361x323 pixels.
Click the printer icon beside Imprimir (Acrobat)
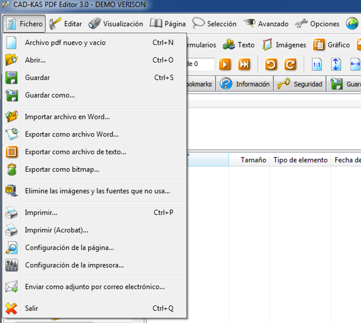(x=12, y=230)
